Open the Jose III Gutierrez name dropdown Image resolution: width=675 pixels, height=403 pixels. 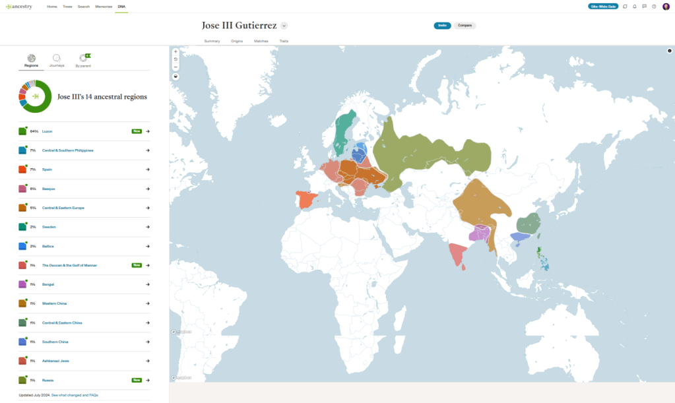point(284,25)
